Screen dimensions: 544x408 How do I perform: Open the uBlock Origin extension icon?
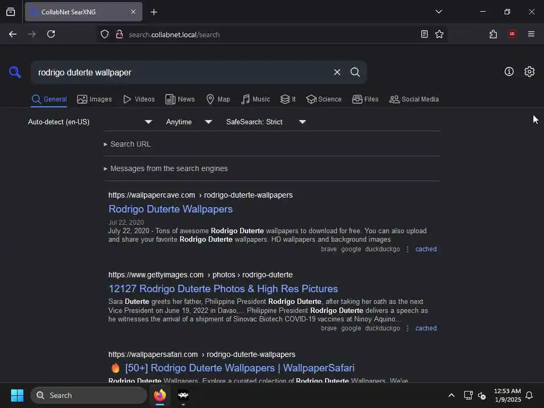pos(512,33)
